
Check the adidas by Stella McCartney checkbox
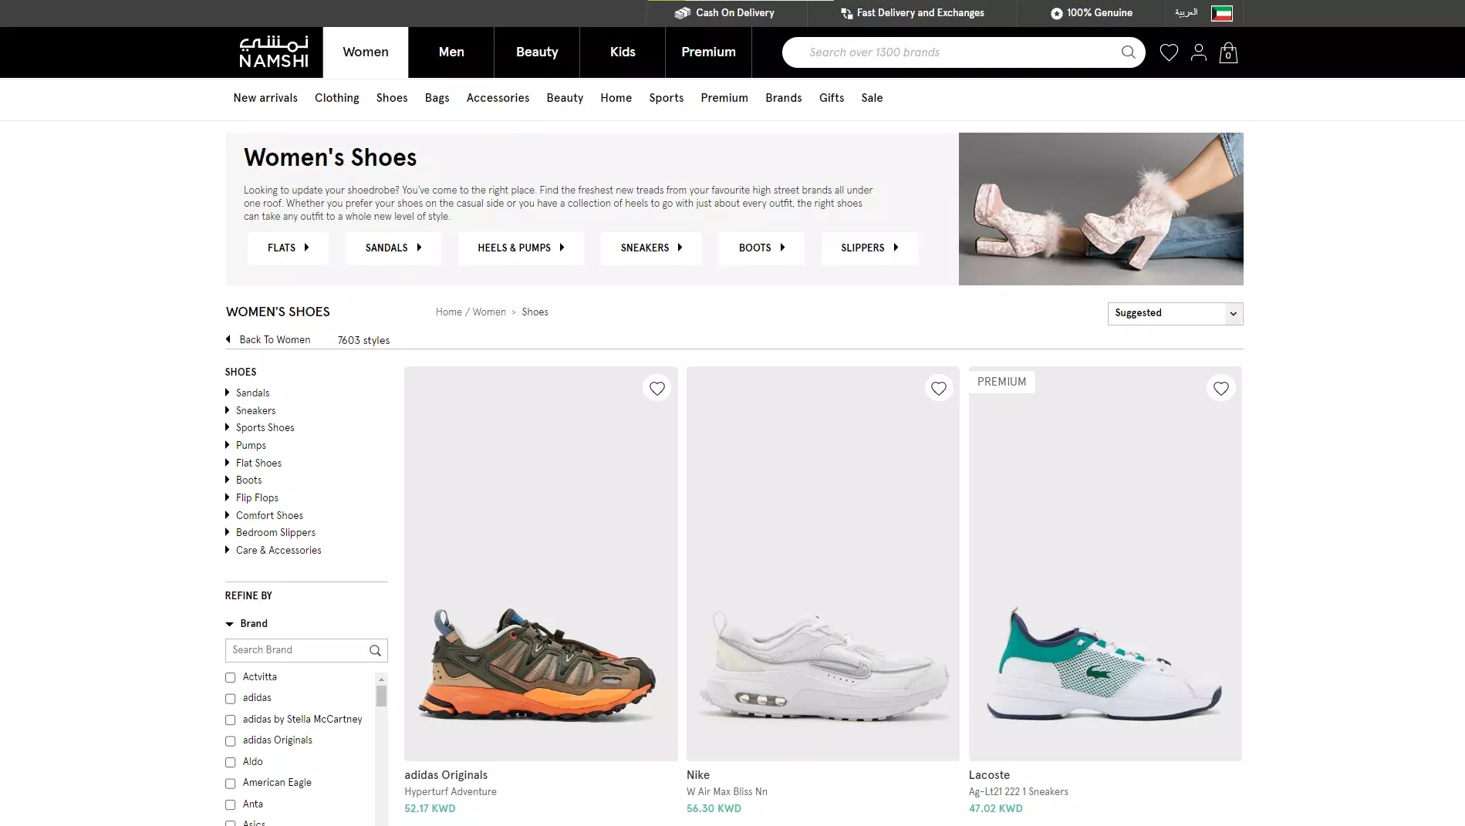point(230,720)
